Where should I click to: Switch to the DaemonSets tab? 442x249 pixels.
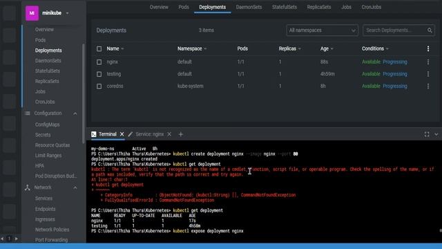(x=249, y=7)
